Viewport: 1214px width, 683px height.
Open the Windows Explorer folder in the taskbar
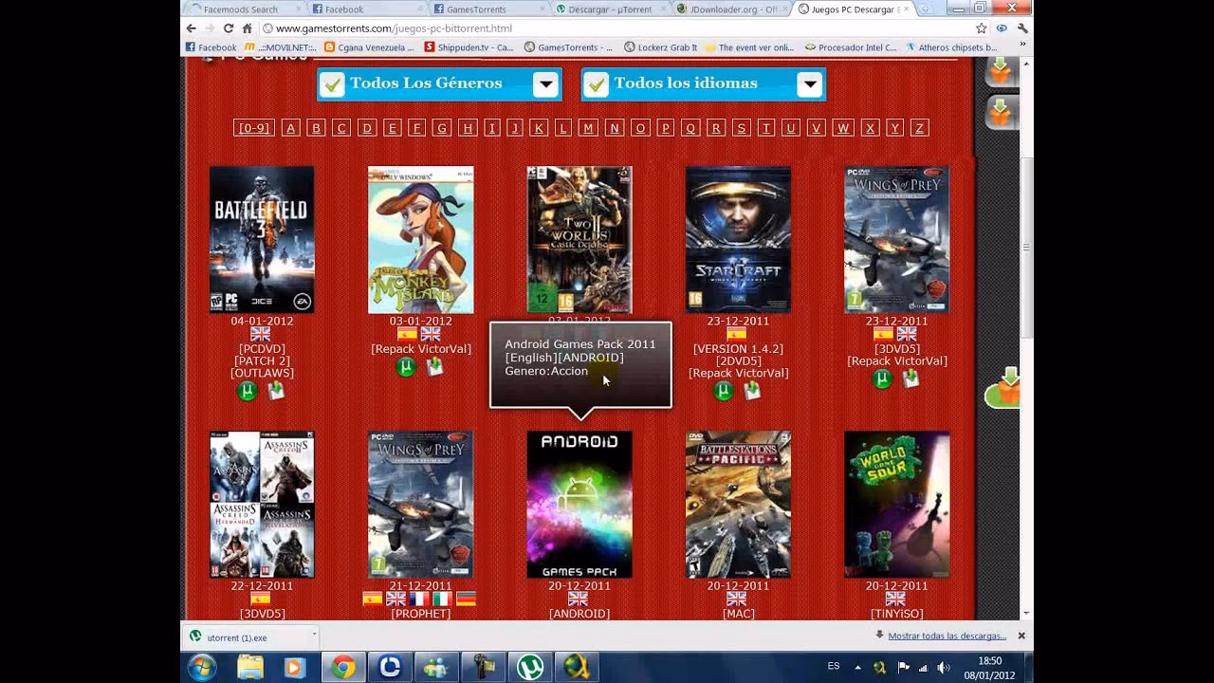coord(250,667)
